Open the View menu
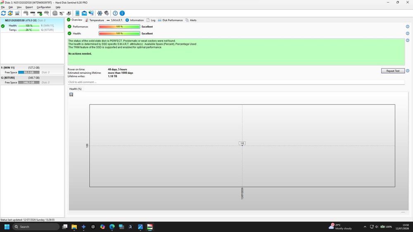 (x=19, y=7)
